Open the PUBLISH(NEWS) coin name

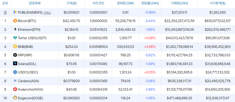(30, 13)
